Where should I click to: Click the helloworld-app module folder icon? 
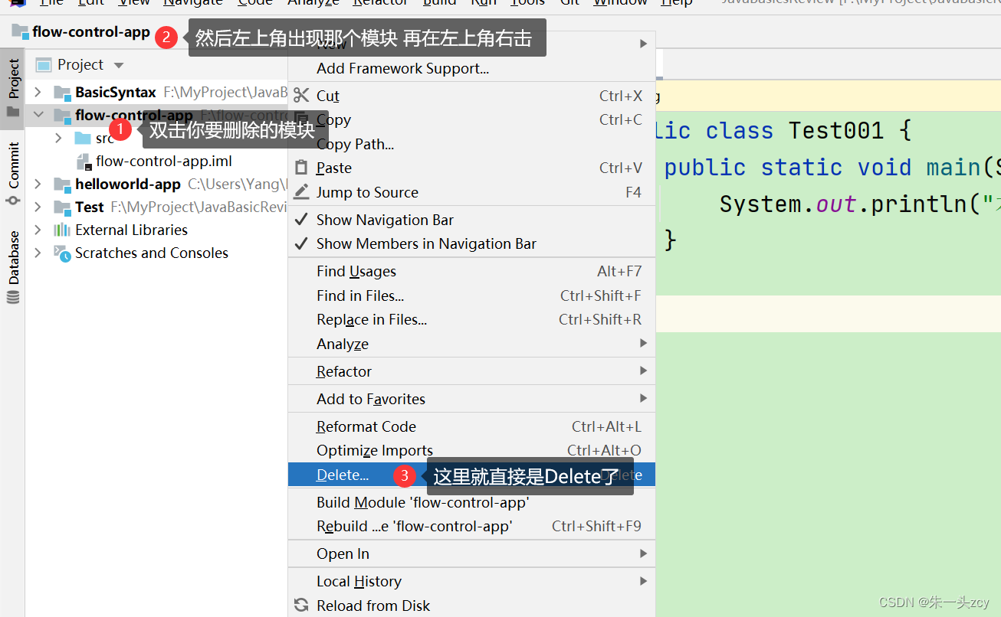coord(62,184)
